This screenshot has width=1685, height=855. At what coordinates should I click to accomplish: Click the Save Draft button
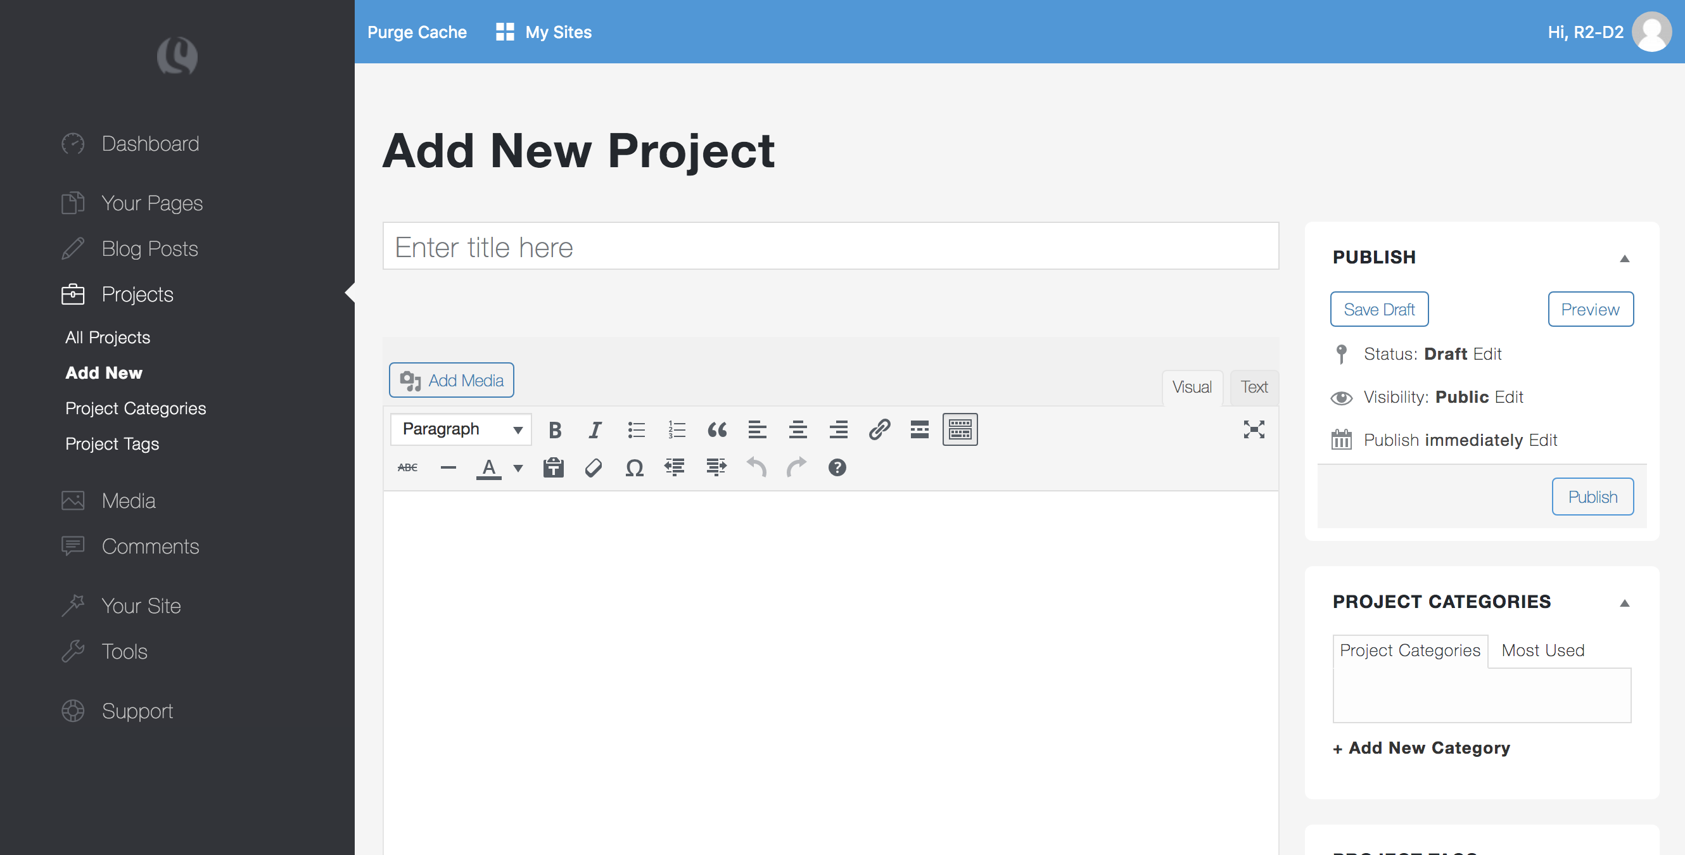tap(1379, 309)
